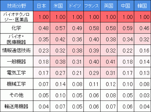151x112 pixels.
Task: Click the フランス column header
Action: coord(92,6)
